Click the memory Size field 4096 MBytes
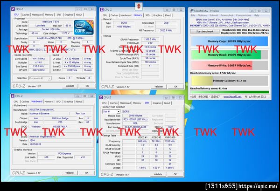The height and width of the screenshot is (191, 280). click(x=124, y=27)
